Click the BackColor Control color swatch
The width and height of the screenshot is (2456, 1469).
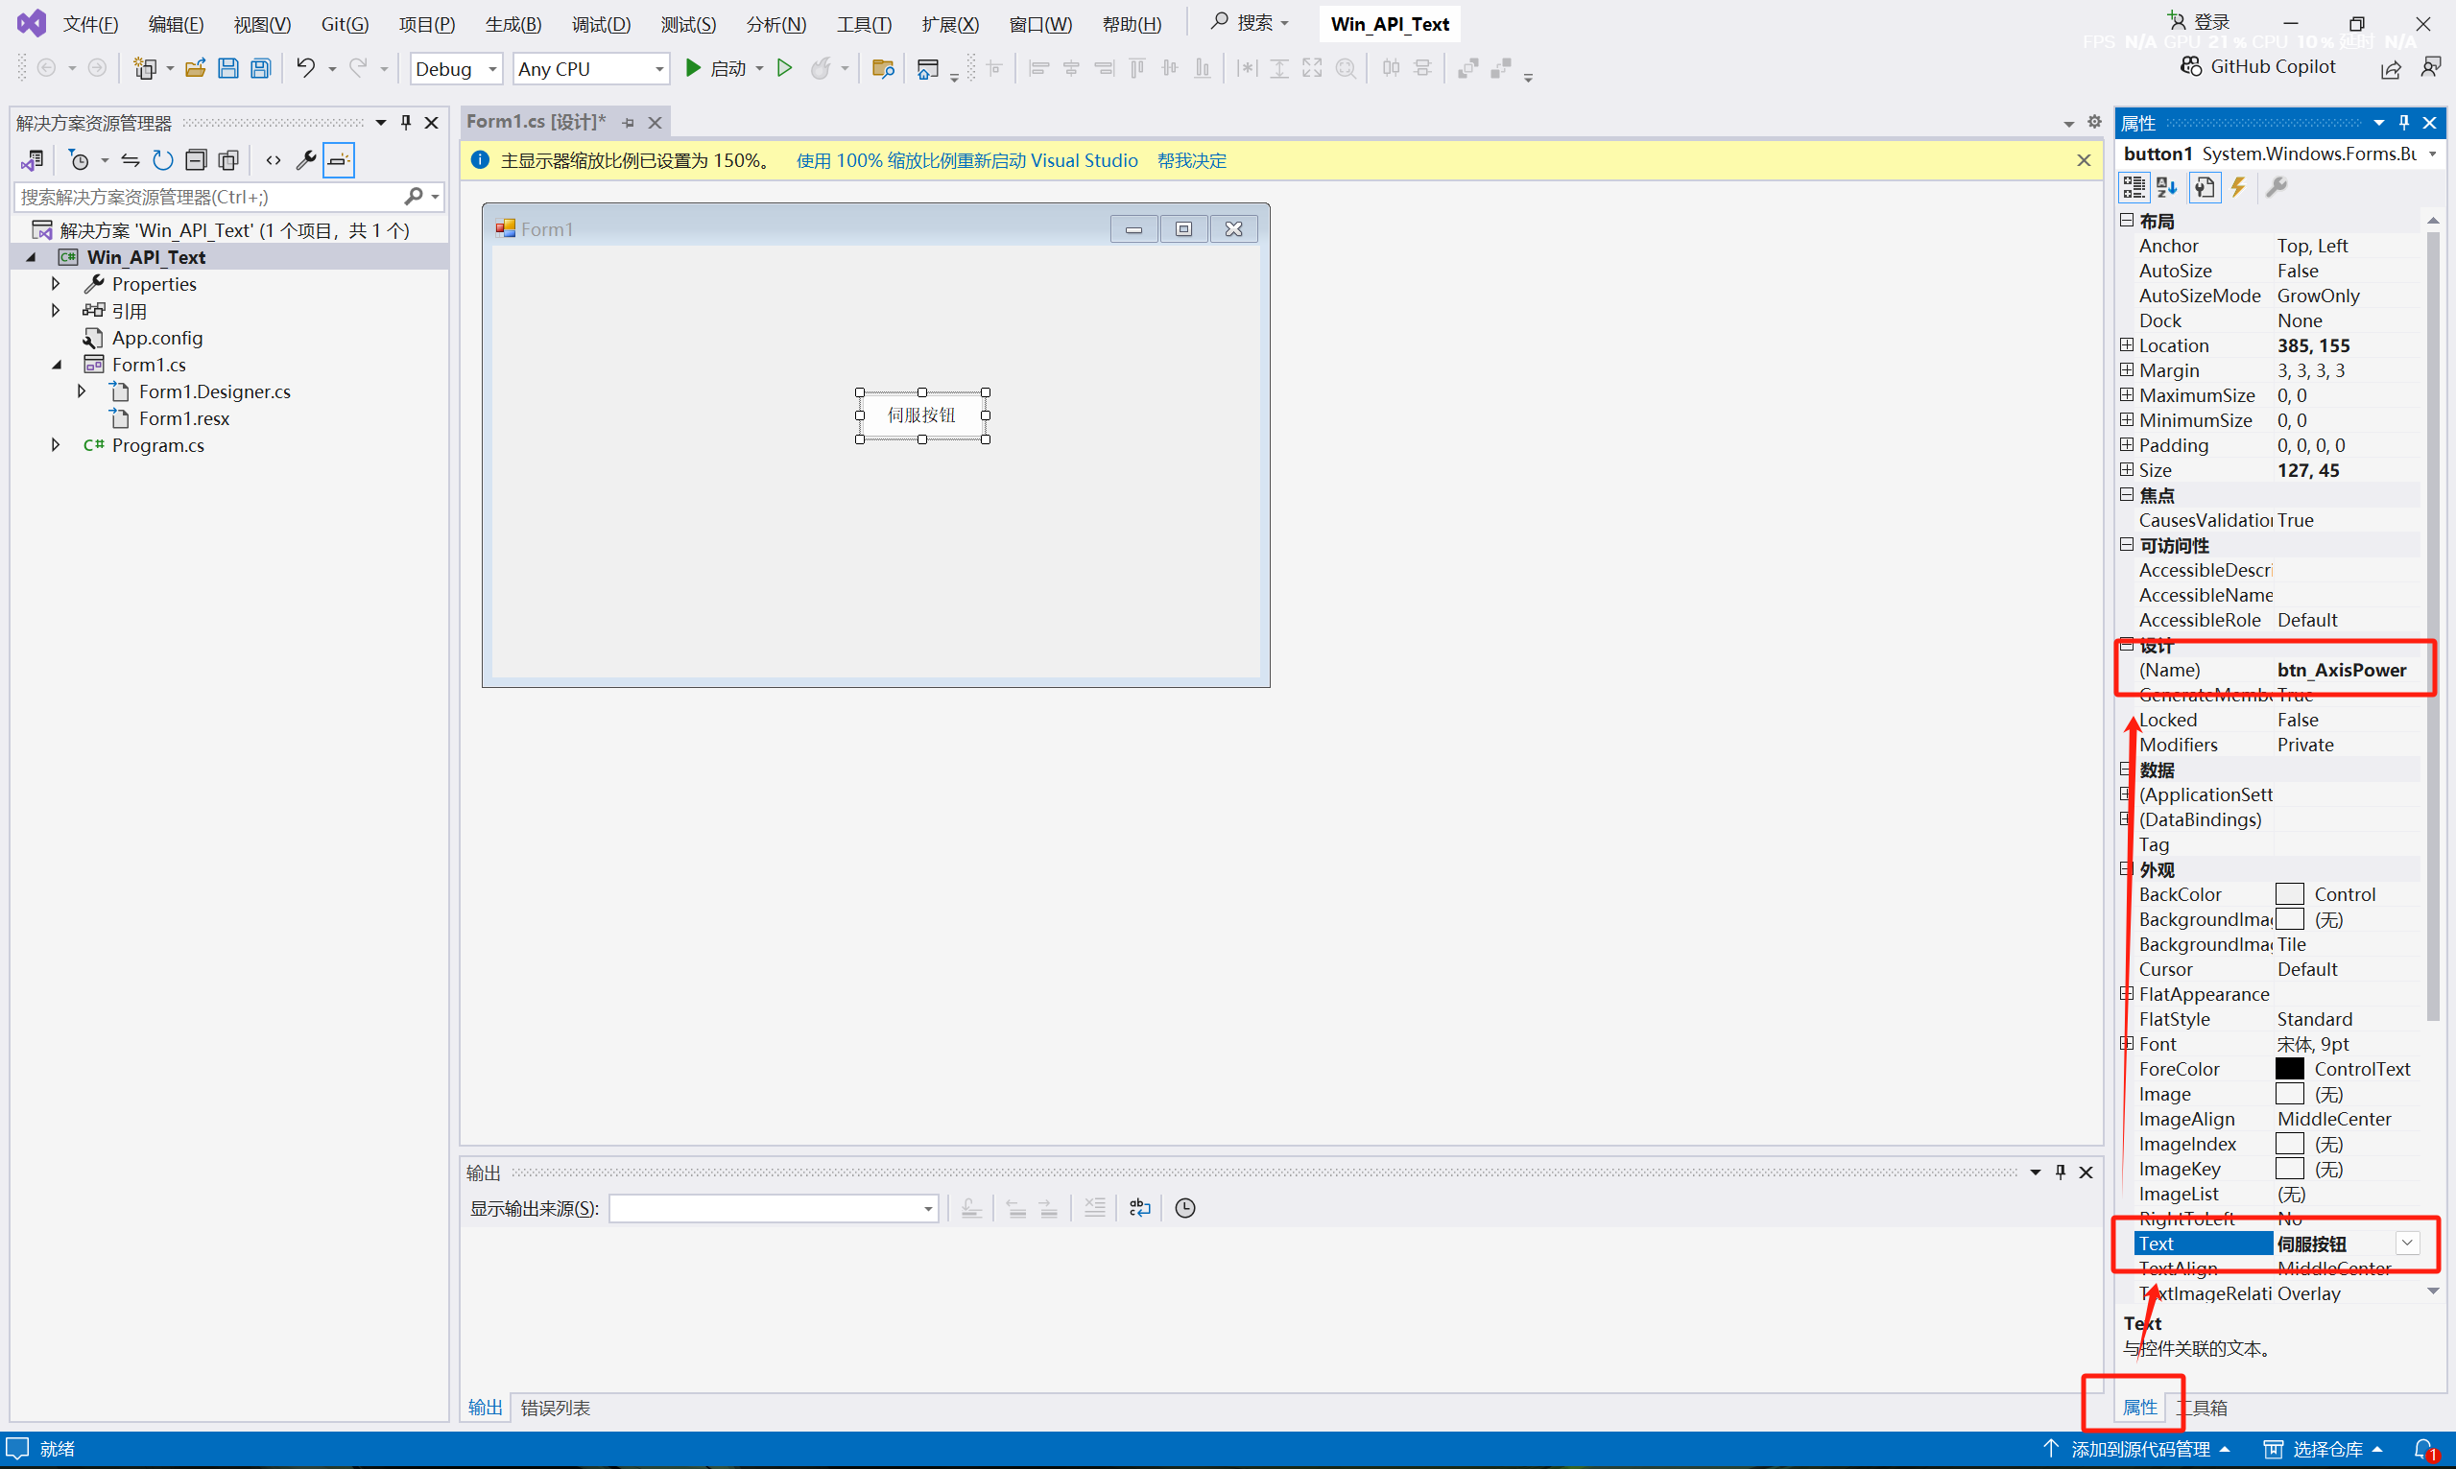[2290, 895]
